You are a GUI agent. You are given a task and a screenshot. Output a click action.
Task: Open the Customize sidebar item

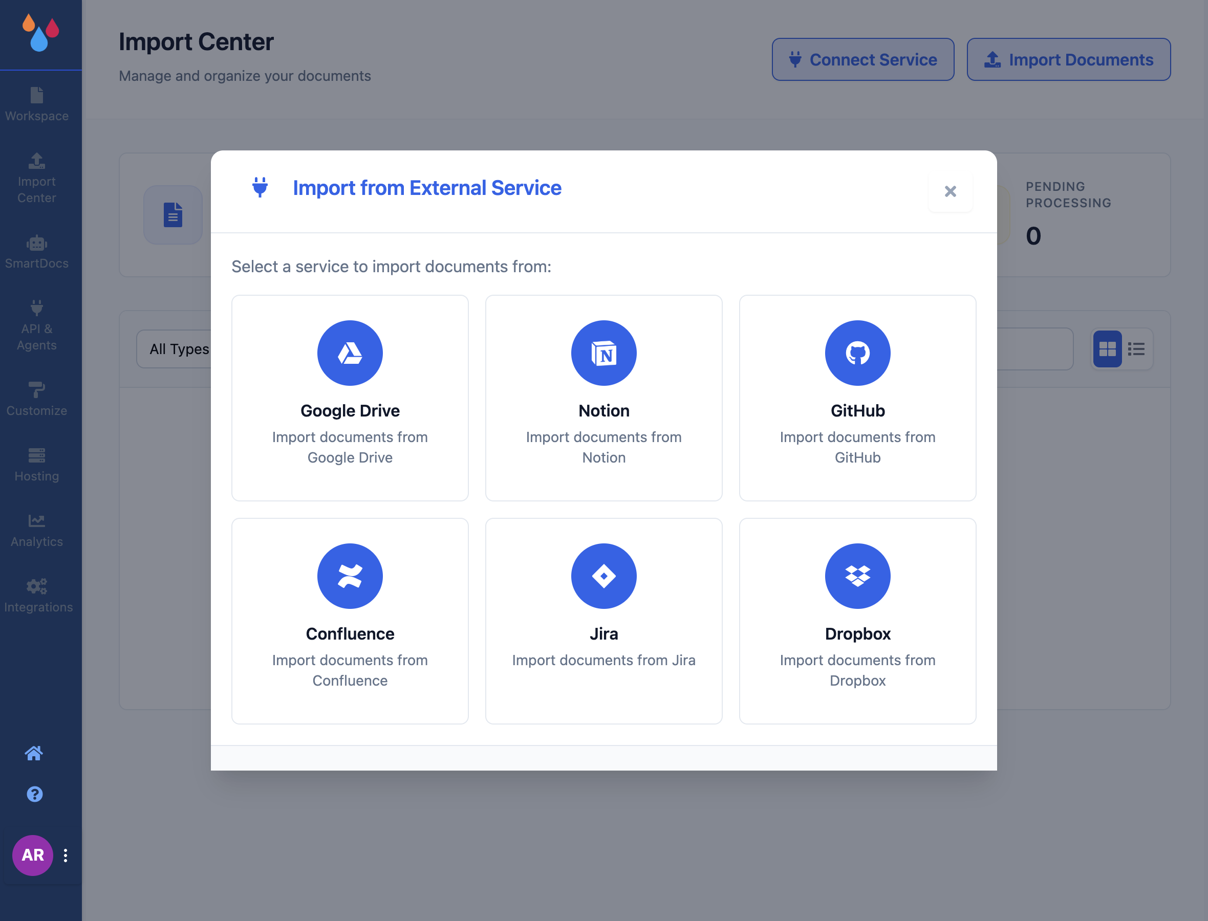(37, 399)
